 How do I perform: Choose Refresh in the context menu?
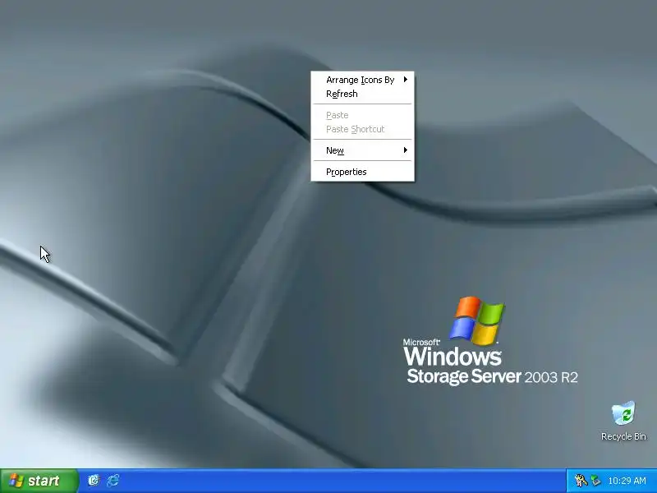tap(363, 94)
